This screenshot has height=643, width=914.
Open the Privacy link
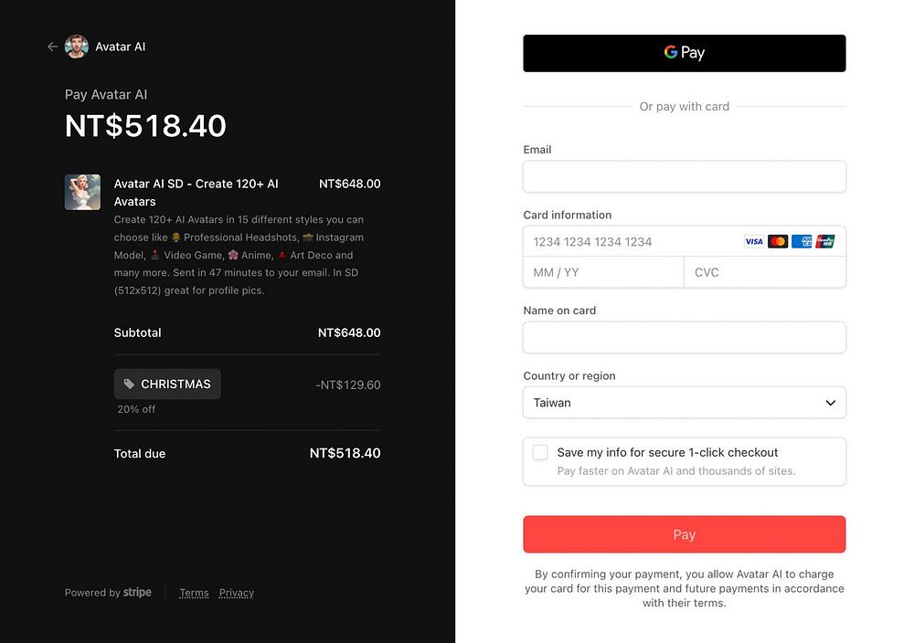(236, 594)
